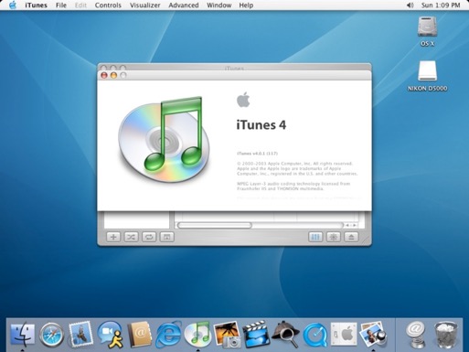Click the gray Apple logo in about window
The height and width of the screenshot is (352, 469).
[243, 100]
